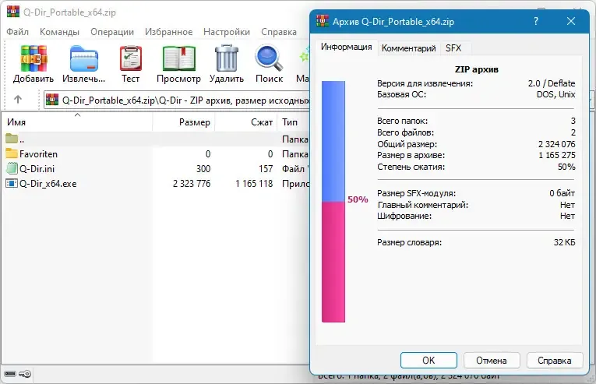The image size is (596, 384).
Task: Select the Q-Dir_x64.exe application icon
Action: tap(12, 183)
